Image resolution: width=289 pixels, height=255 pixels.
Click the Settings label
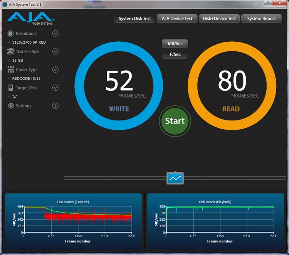tap(24, 106)
